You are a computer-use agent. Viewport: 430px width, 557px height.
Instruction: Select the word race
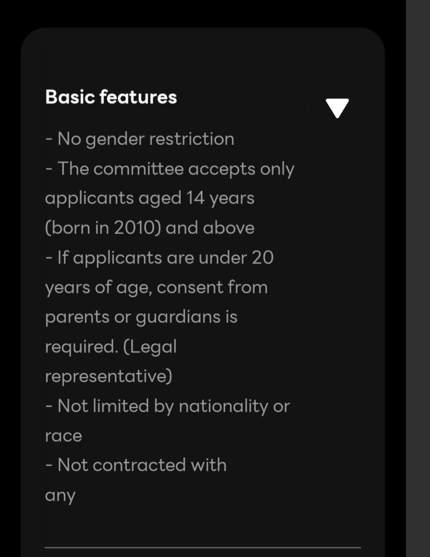tap(64, 436)
